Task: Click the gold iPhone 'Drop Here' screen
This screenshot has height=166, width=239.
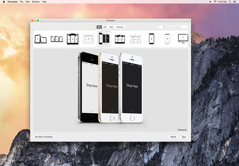Action: click(x=110, y=88)
